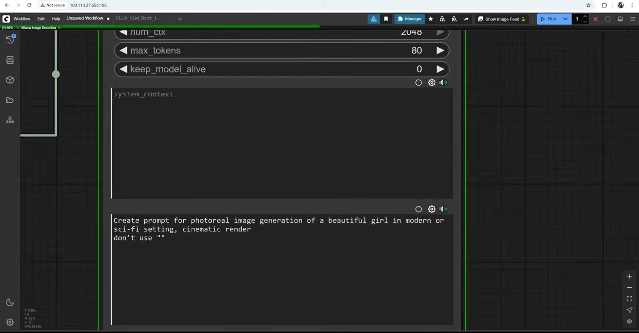Switch to the FLUX_VLM_Batch workflow tab

click(x=138, y=18)
